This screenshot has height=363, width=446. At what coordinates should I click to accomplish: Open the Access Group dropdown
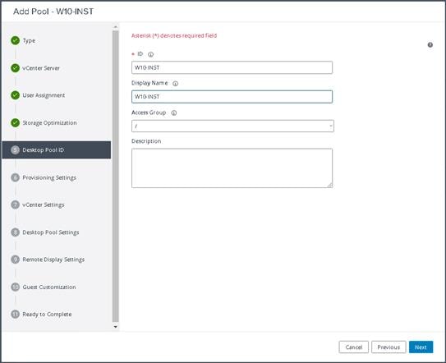point(232,126)
